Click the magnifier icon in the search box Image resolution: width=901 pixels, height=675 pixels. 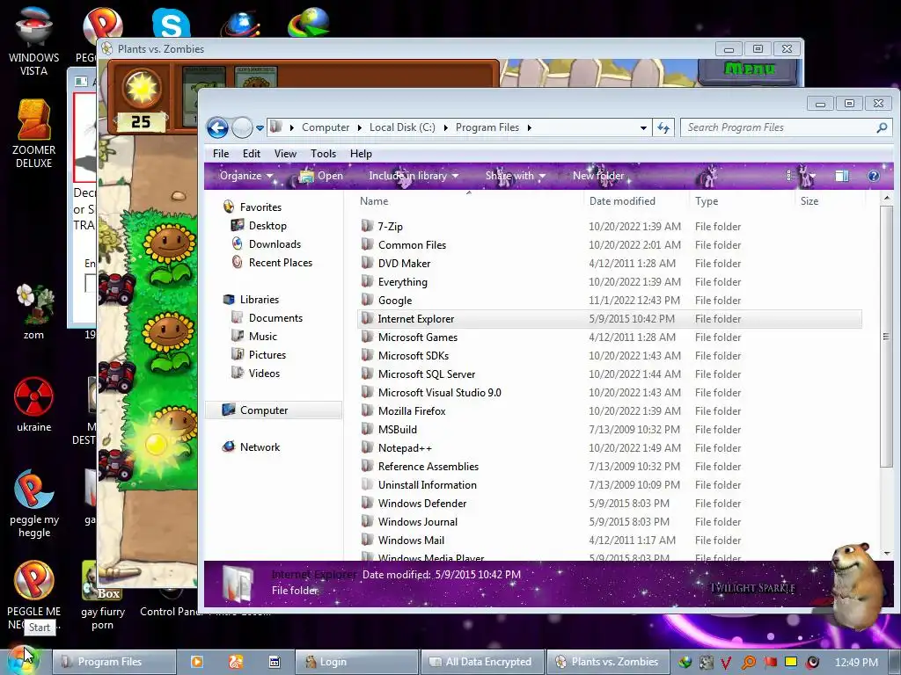(882, 127)
